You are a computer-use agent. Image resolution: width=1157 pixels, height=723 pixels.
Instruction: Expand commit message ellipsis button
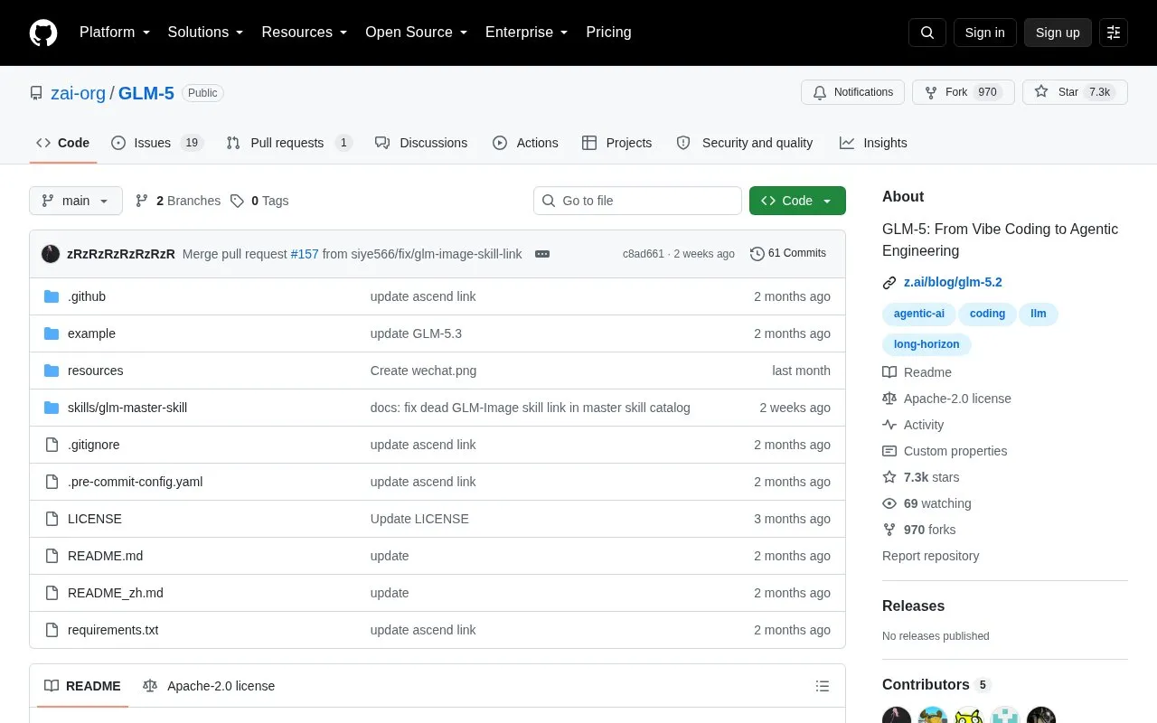tap(542, 254)
